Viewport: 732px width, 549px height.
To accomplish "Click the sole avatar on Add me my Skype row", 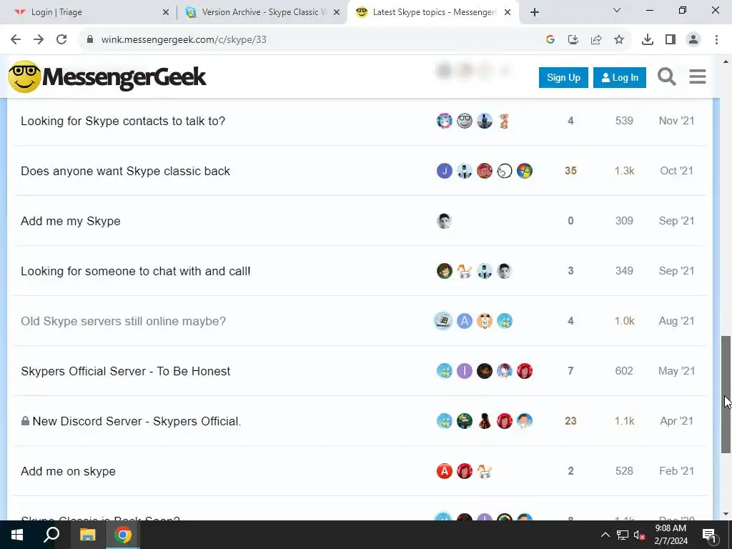I will click(x=445, y=221).
